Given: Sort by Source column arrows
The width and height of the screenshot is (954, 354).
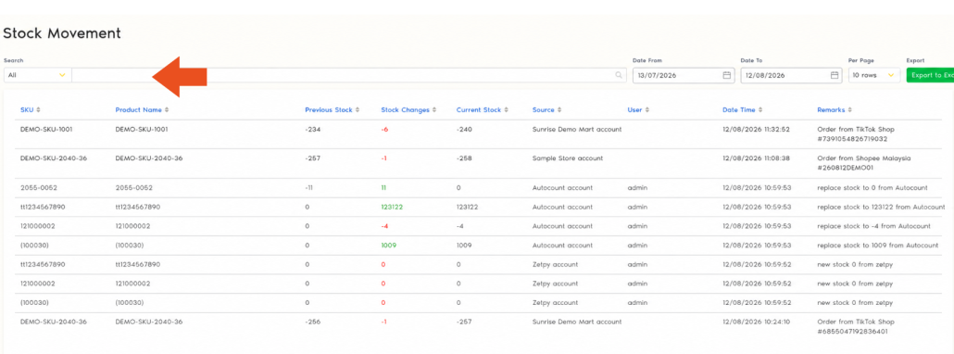Looking at the screenshot, I should (x=559, y=110).
